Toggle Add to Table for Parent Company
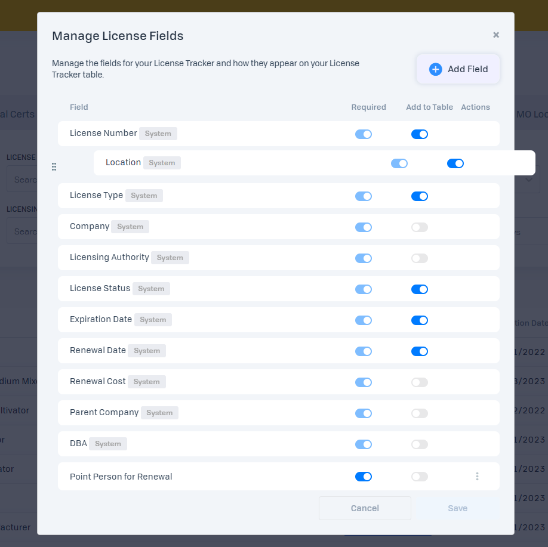This screenshot has width=548, height=547. coord(420,413)
